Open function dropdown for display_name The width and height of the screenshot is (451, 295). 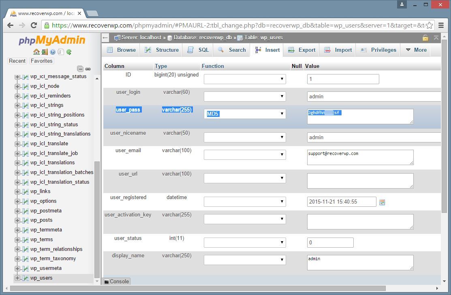245,260
